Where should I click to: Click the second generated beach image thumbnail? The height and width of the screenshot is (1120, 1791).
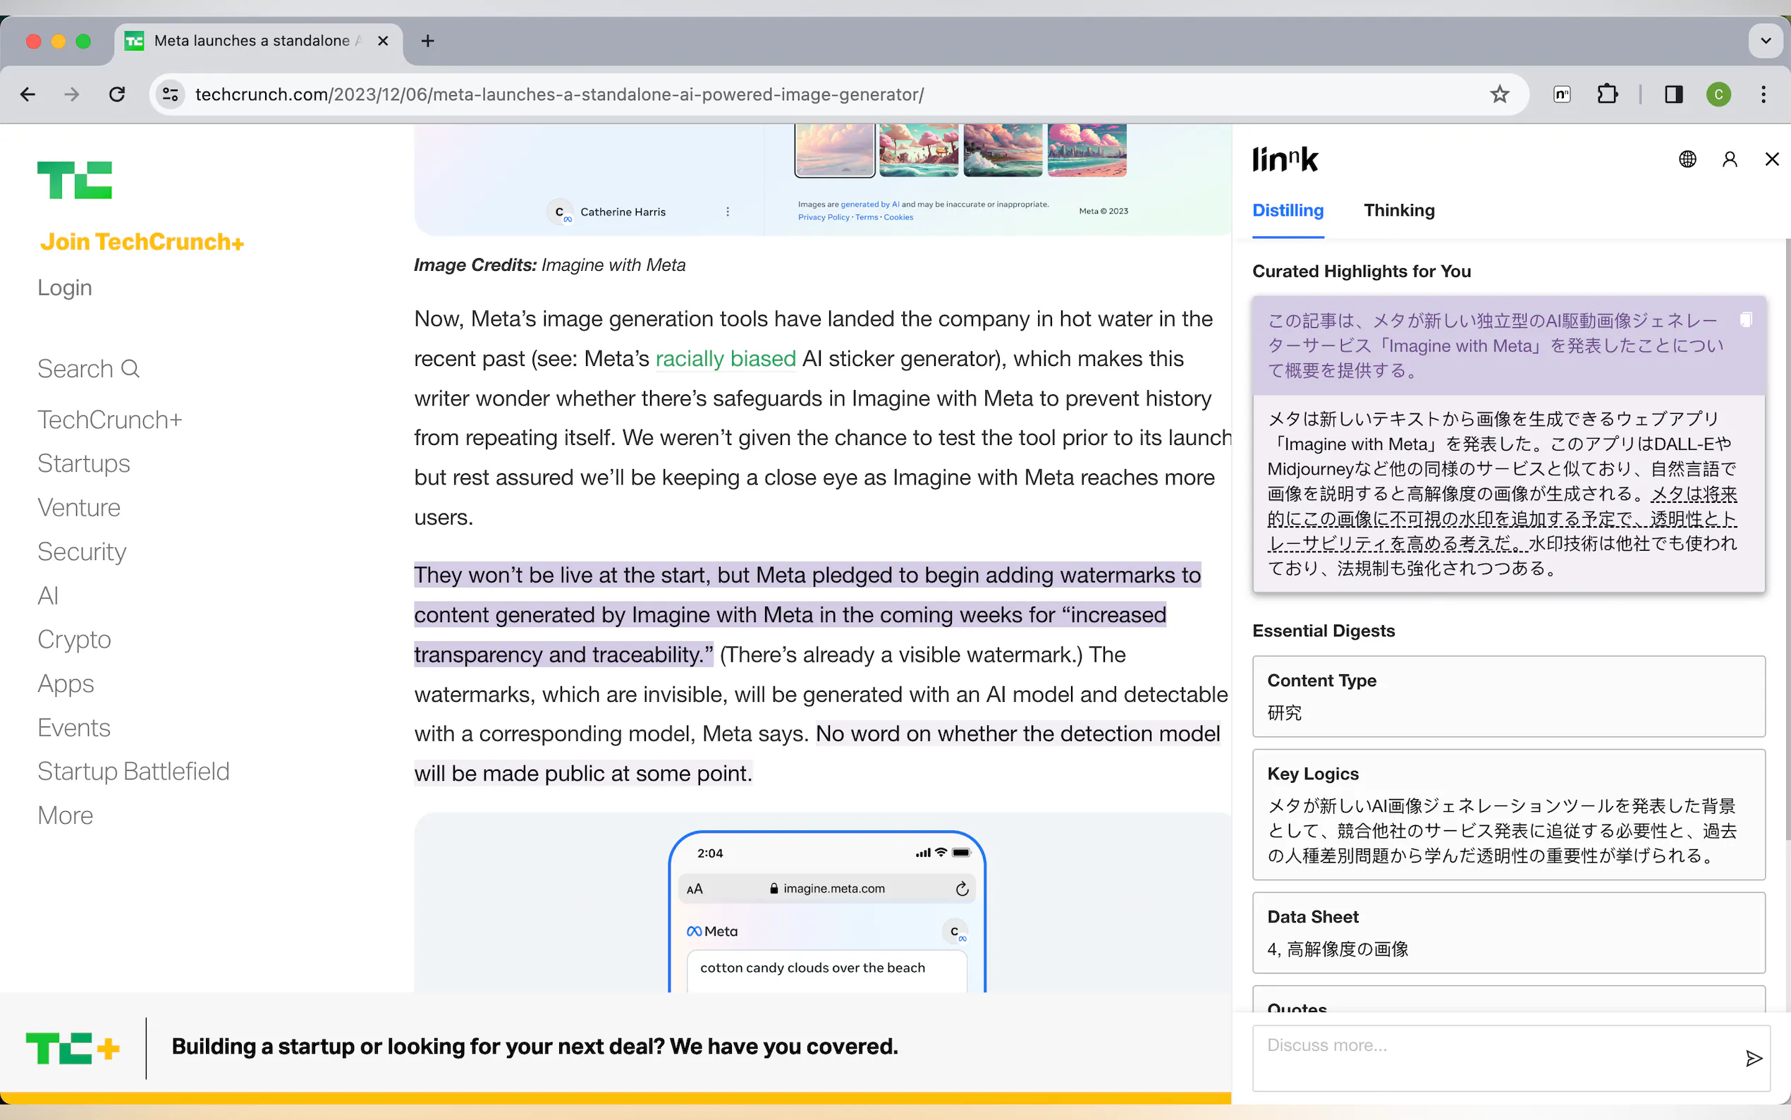pos(918,150)
